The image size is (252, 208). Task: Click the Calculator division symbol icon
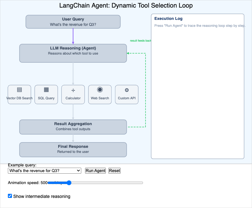[73, 90]
